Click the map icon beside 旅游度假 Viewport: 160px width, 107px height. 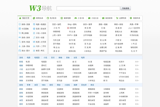103,18
